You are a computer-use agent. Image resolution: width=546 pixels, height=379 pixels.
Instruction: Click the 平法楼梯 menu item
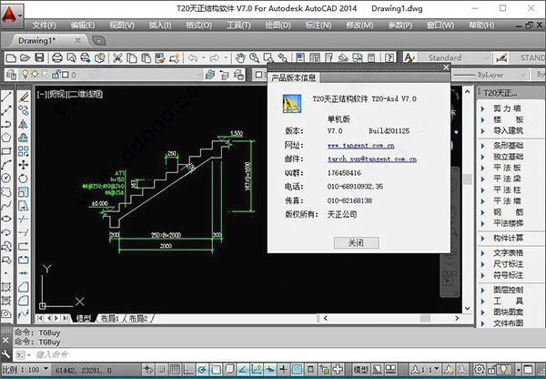[508, 223]
